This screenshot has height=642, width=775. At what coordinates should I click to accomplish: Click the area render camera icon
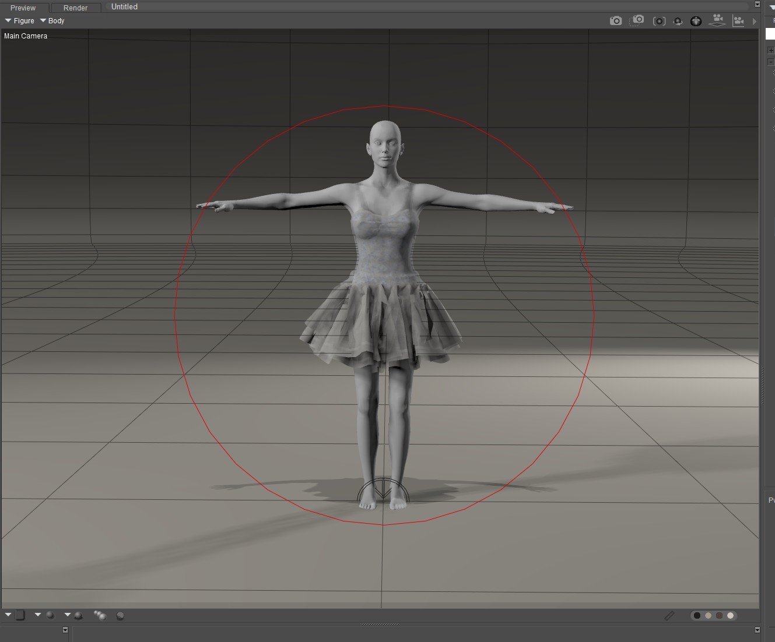pos(637,20)
